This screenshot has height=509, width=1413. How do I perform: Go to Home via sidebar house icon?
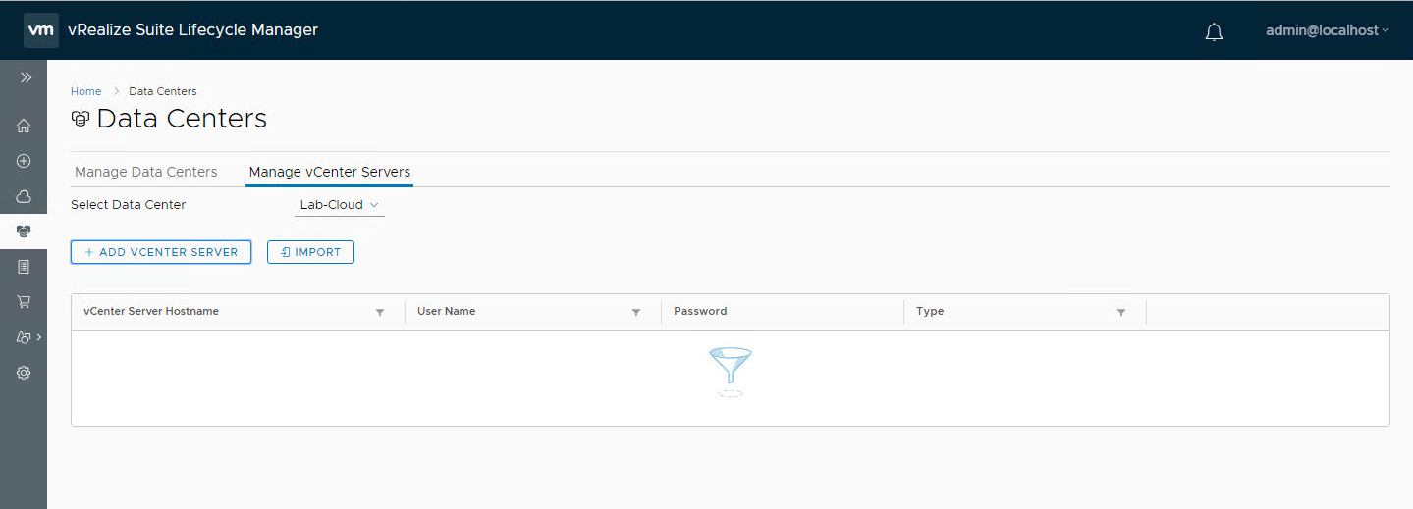coord(24,126)
